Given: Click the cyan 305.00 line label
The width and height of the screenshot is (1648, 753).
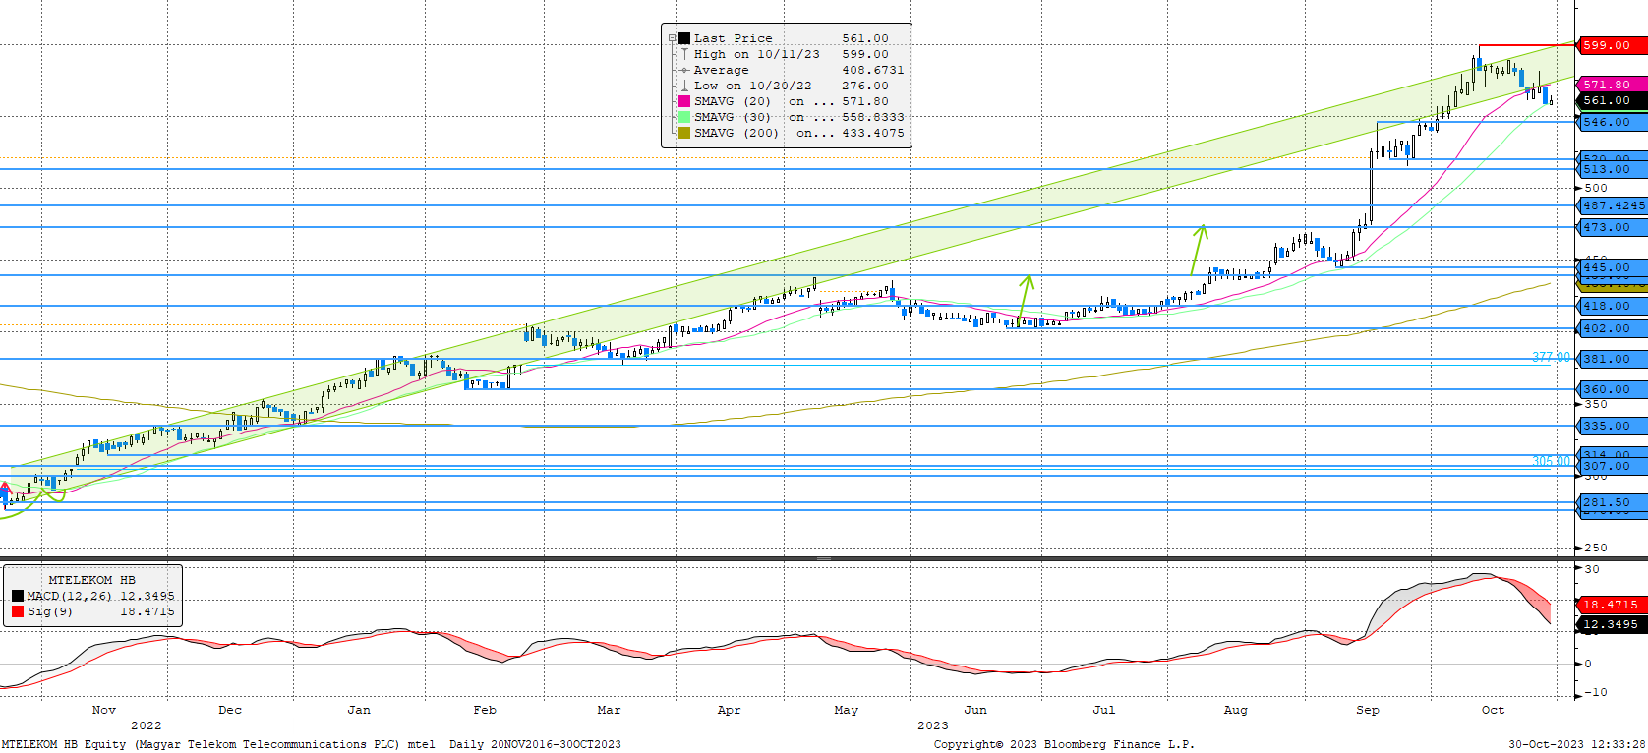Looking at the screenshot, I should point(1552,461).
